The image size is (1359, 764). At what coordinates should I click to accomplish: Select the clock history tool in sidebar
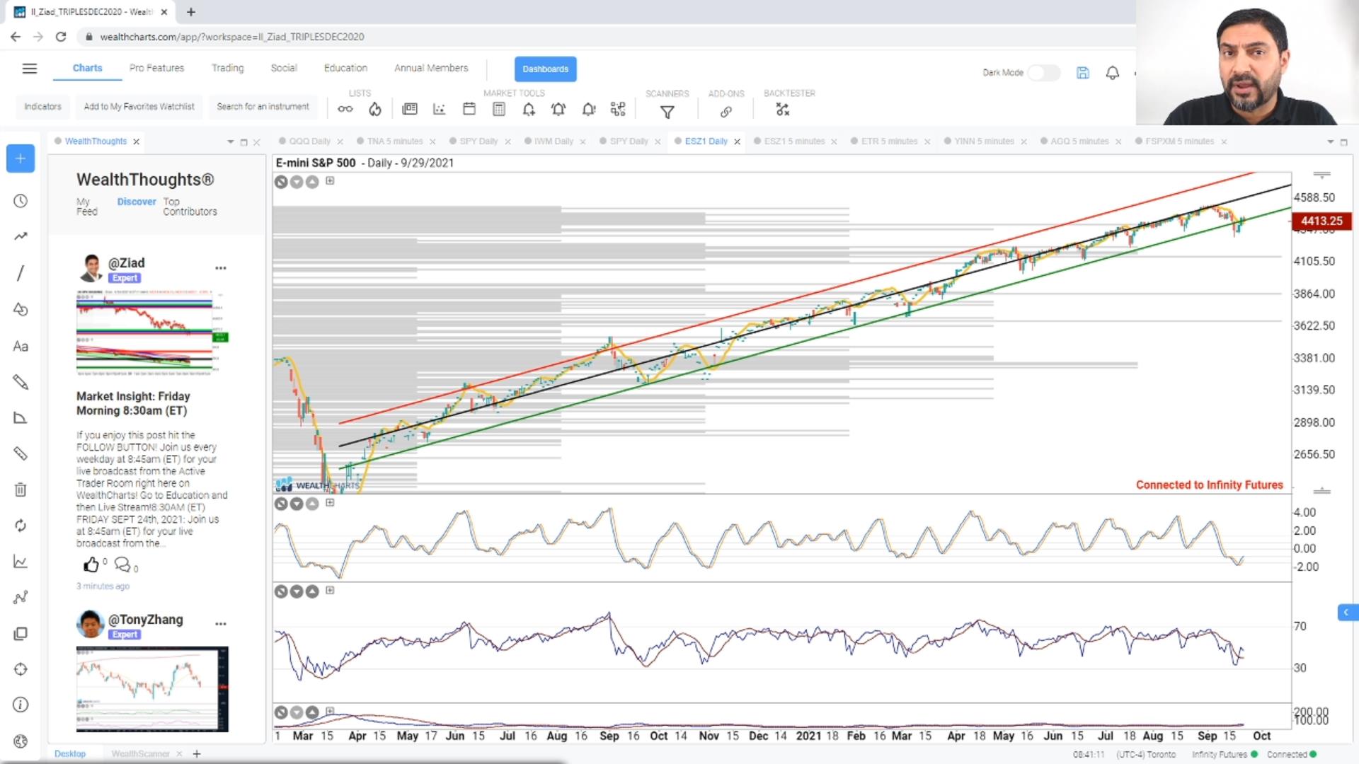[x=21, y=201]
